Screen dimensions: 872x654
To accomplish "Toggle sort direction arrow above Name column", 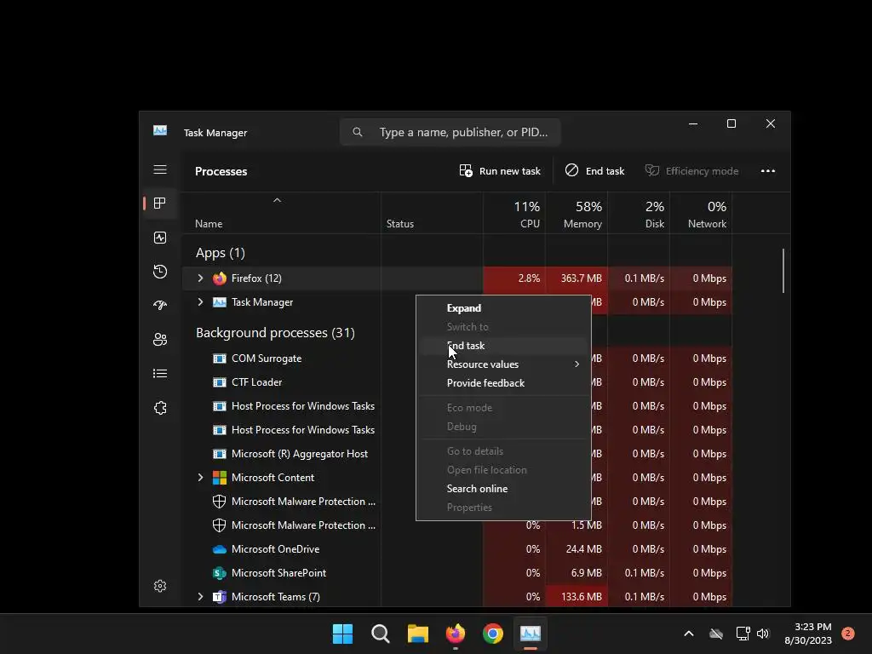I will pyautogui.click(x=277, y=200).
